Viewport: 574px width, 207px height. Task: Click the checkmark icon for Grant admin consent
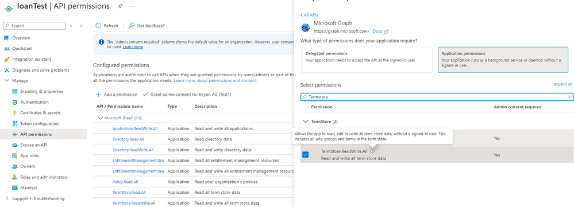pos(145,94)
